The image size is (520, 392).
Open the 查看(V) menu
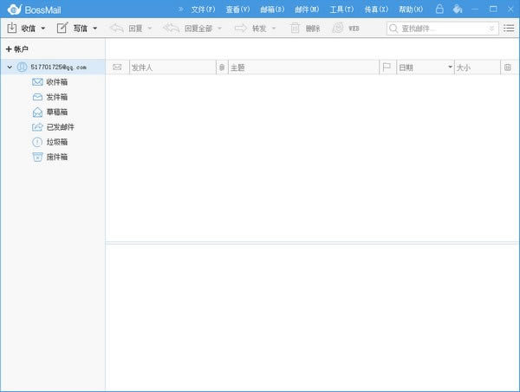[237, 10]
